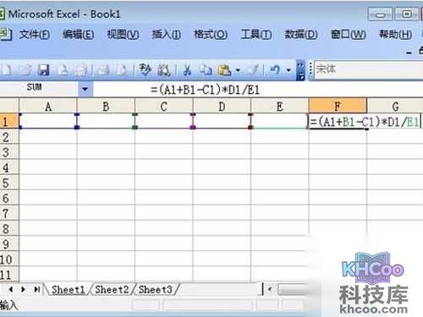Select row 8 header

click(x=9, y=228)
